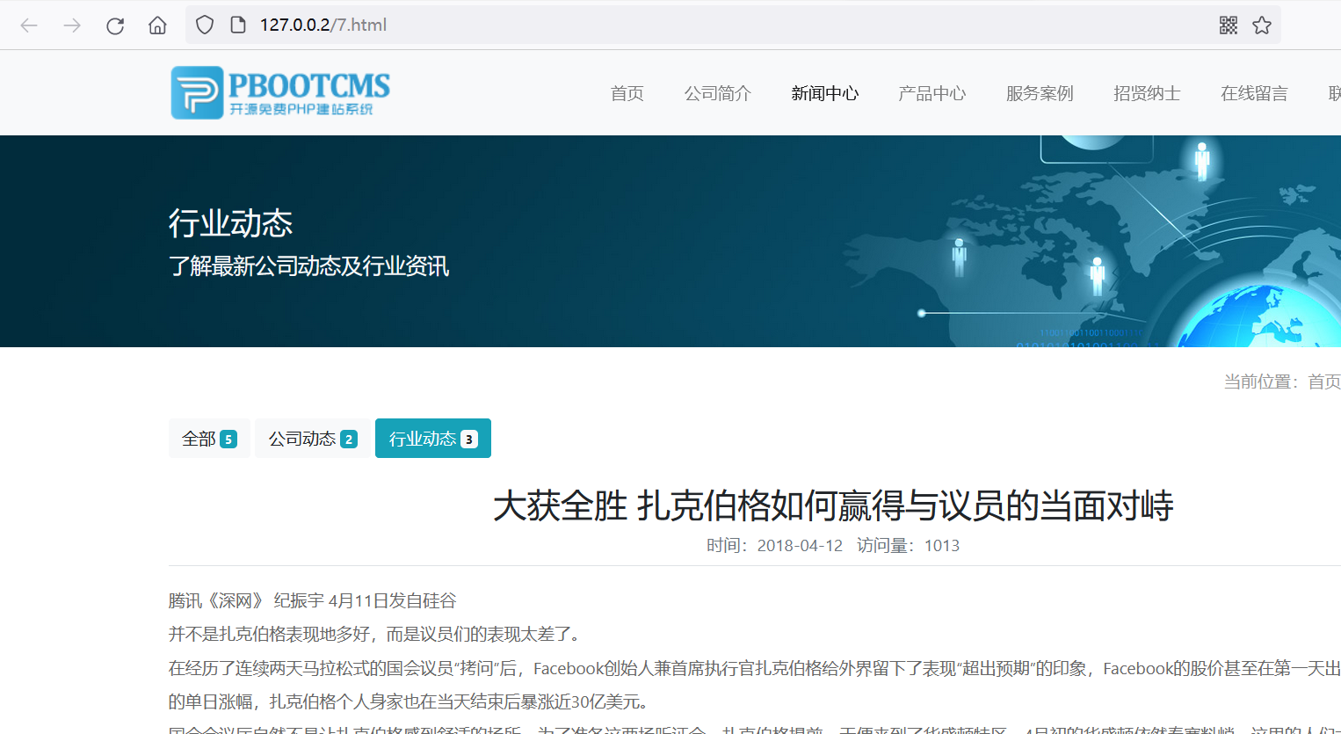Switch to the 公司动态 tab

coord(312,438)
